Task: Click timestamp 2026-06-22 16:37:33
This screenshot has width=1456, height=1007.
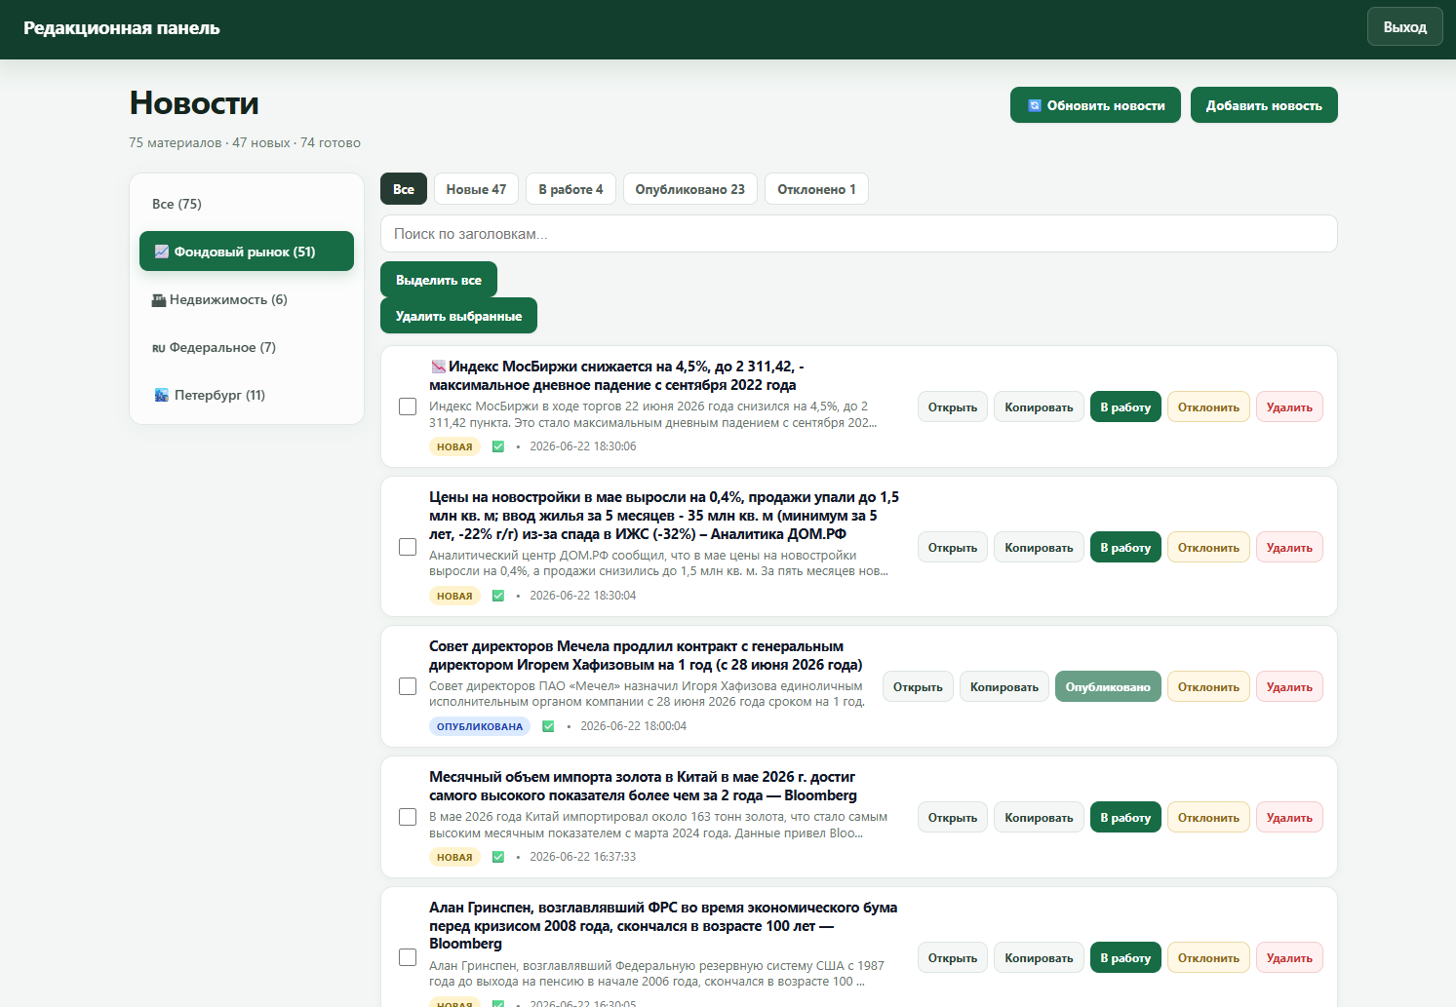Action: coord(582,857)
